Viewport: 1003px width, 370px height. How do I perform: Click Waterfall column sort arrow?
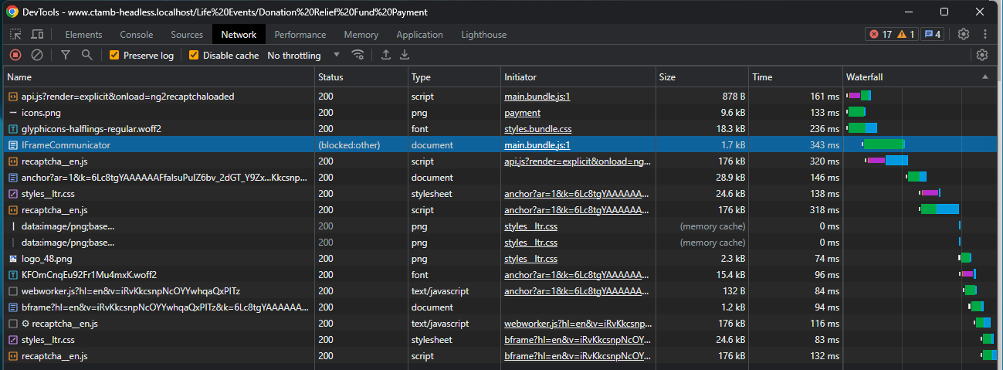[984, 77]
